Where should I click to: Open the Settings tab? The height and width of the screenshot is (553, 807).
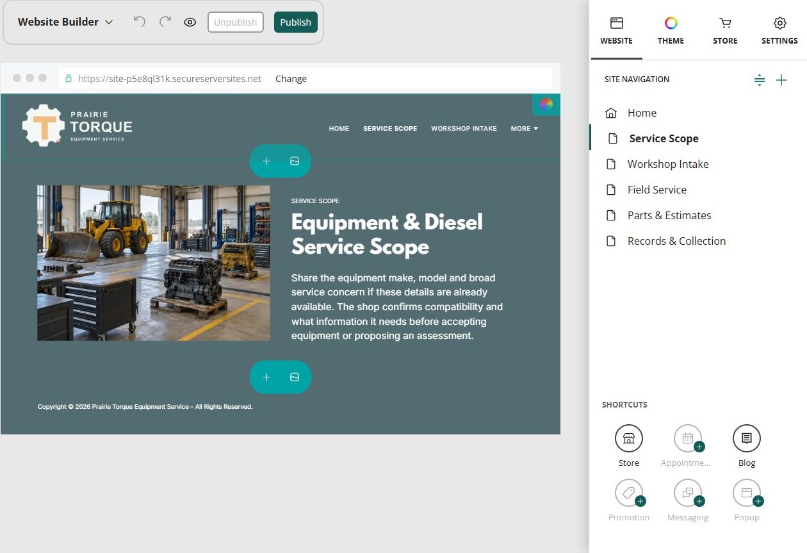[x=779, y=31]
